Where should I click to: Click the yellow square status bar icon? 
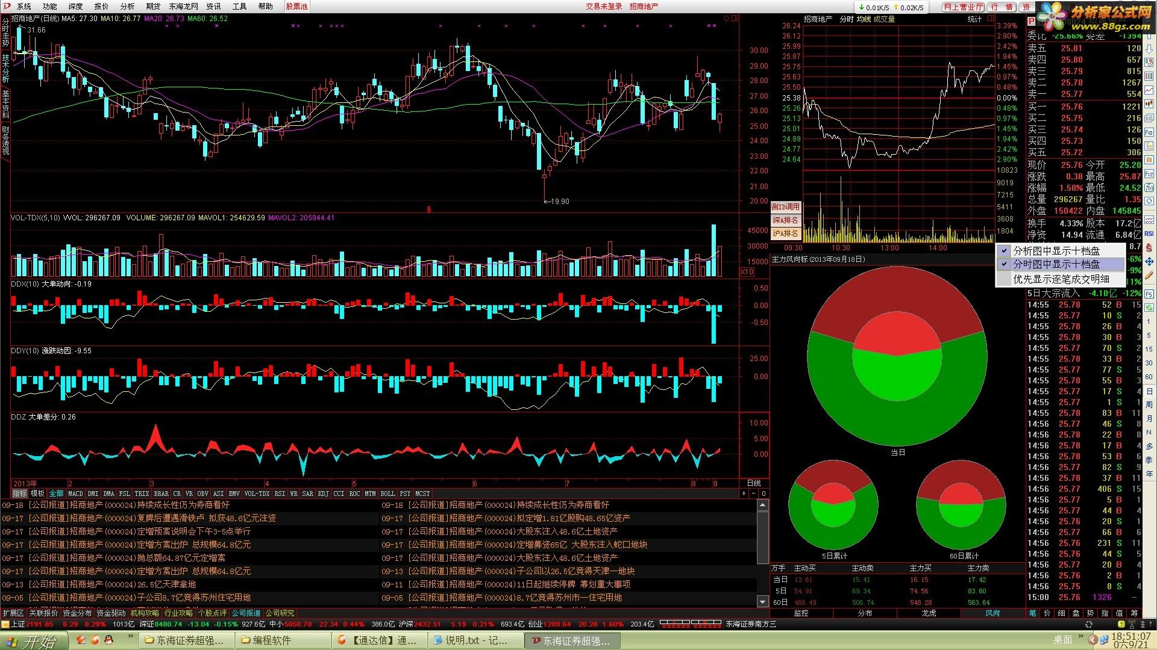coord(5,624)
